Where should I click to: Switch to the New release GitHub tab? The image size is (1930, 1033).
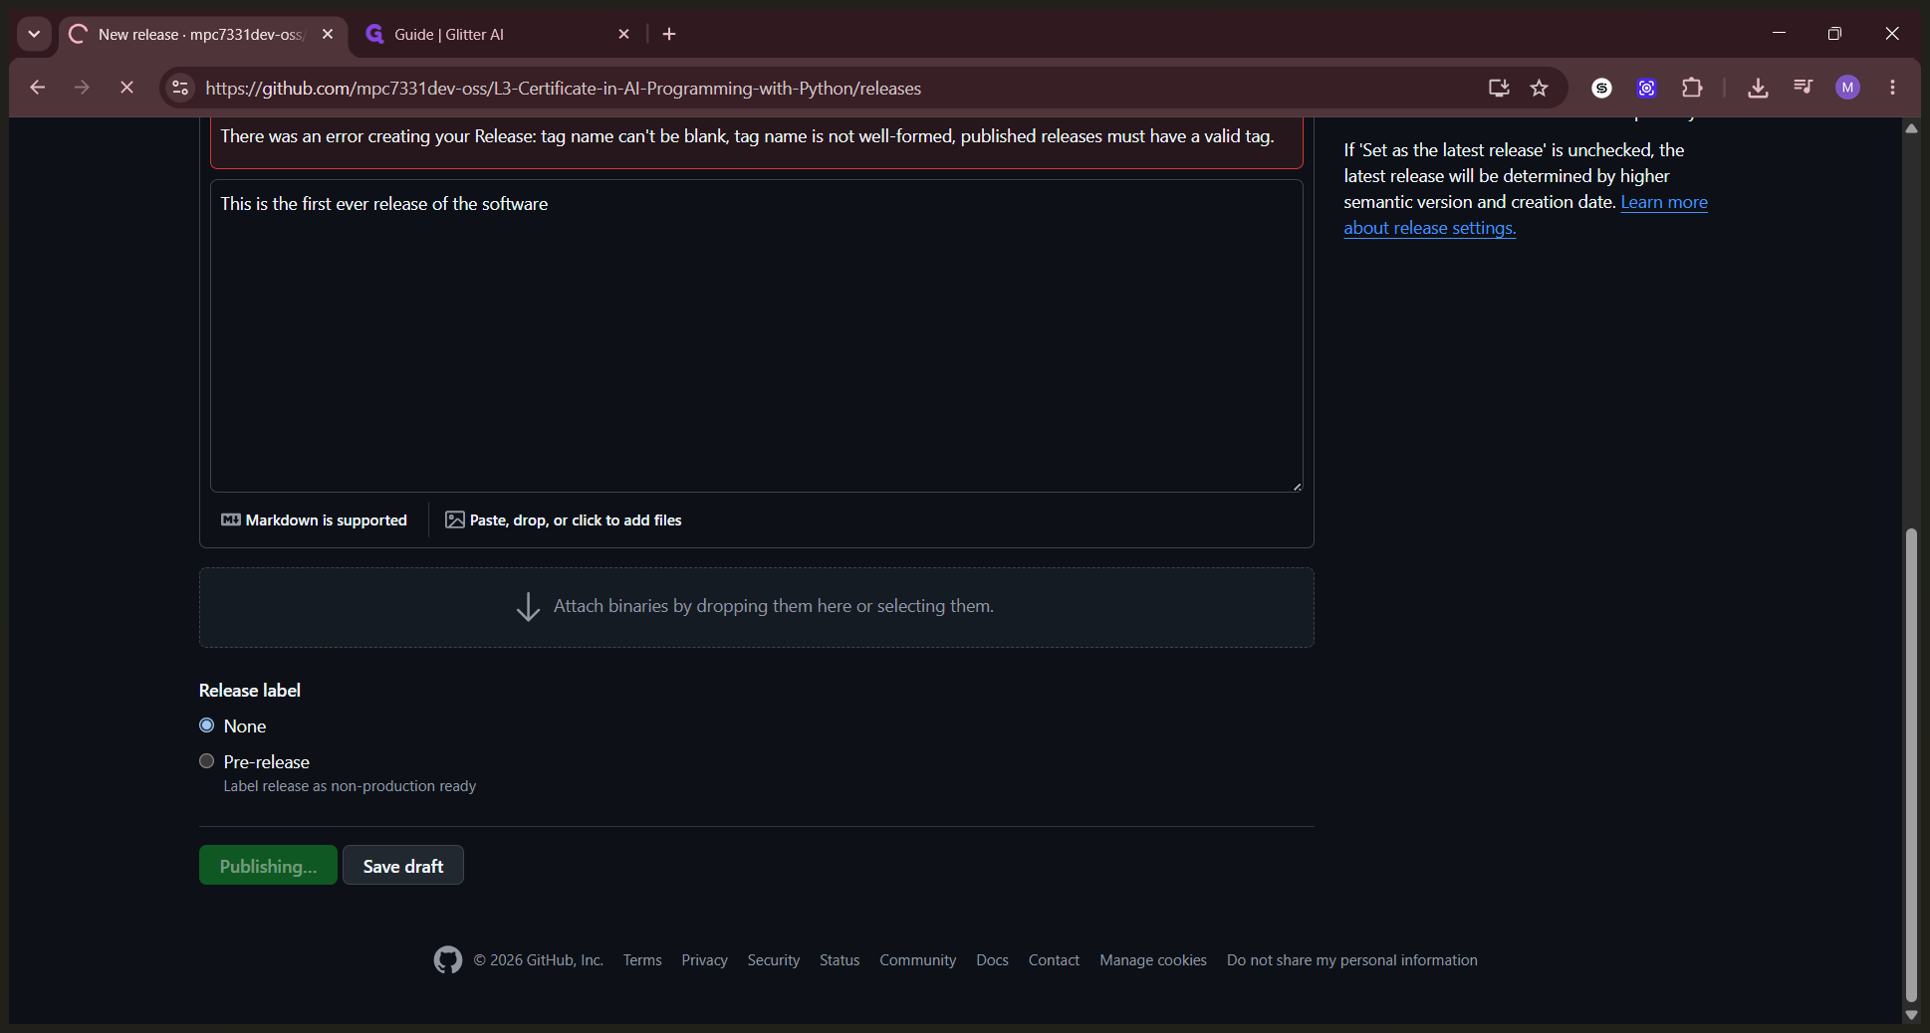pos(203,34)
